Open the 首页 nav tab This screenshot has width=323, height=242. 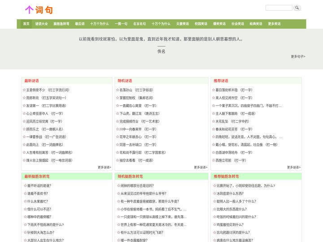[x=26, y=24]
